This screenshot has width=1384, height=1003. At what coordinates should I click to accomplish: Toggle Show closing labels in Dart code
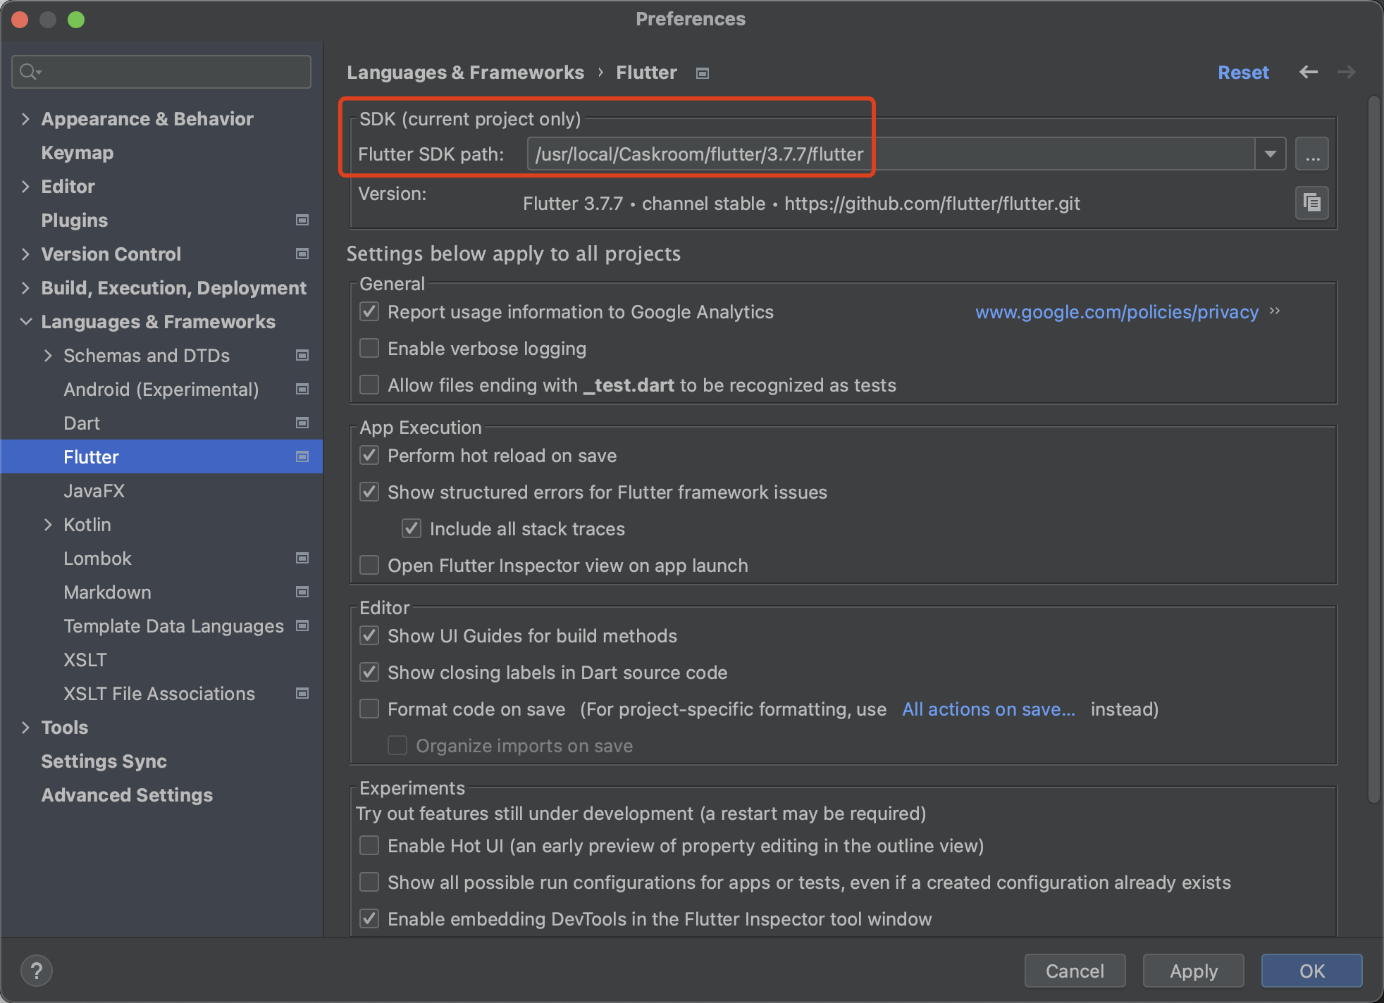coord(369,673)
